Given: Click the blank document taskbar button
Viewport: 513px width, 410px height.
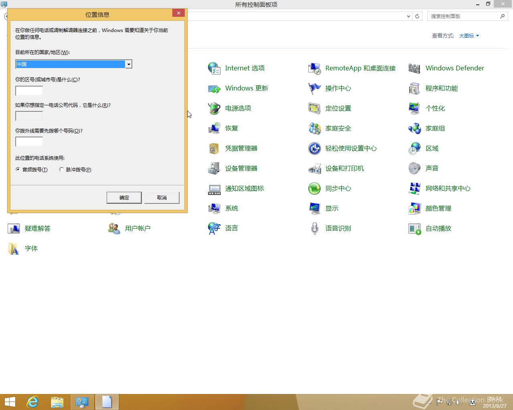Looking at the screenshot, I should click(x=107, y=402).
